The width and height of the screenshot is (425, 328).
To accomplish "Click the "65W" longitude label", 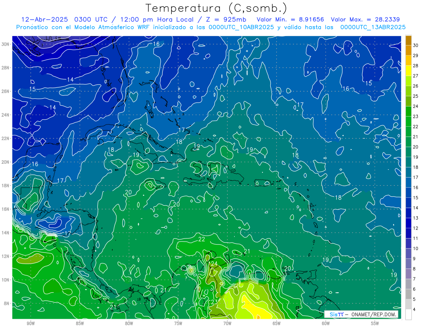I will 277,323.
